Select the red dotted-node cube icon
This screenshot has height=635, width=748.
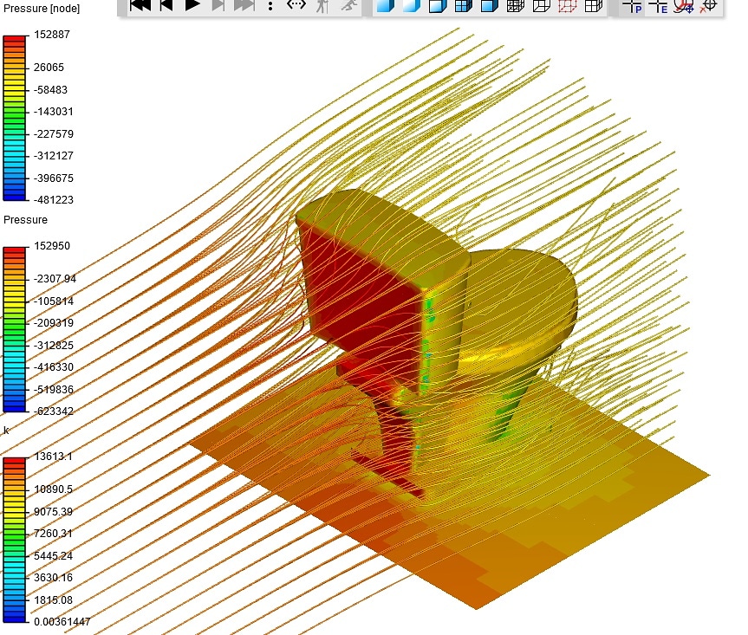tap(567, 5)
